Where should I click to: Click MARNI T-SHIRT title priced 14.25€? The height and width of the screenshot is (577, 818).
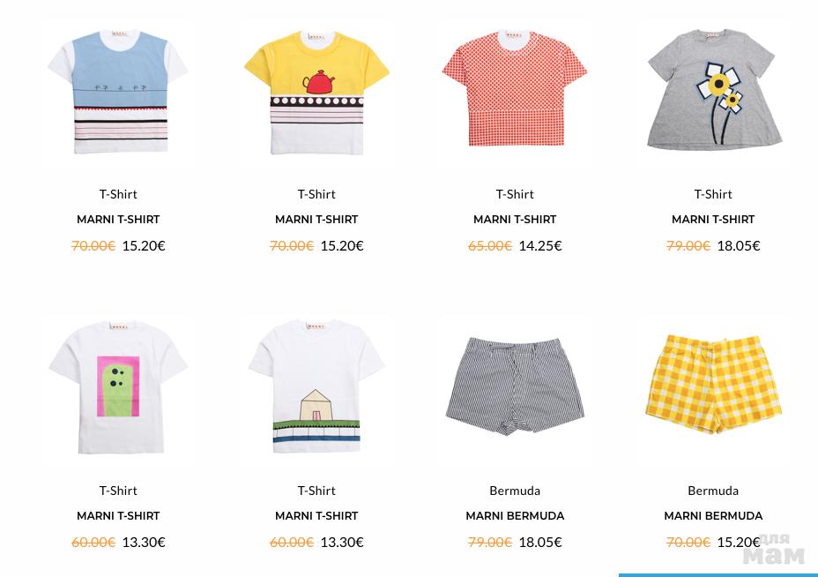(x=515, y=220)
